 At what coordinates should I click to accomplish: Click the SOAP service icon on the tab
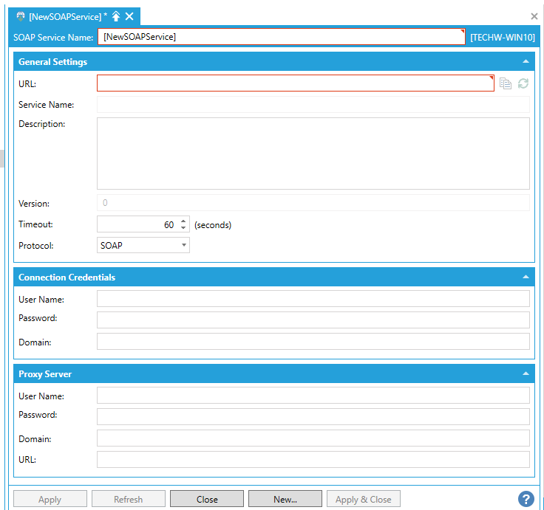coord(21,16)
